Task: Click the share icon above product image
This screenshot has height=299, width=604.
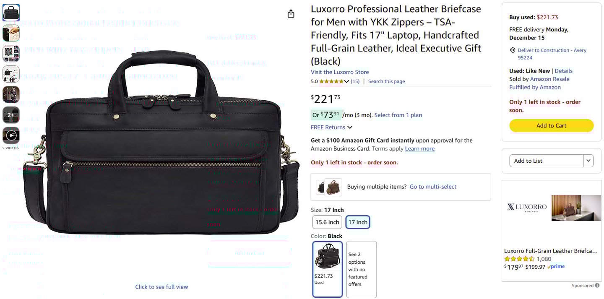Action: 291,14
